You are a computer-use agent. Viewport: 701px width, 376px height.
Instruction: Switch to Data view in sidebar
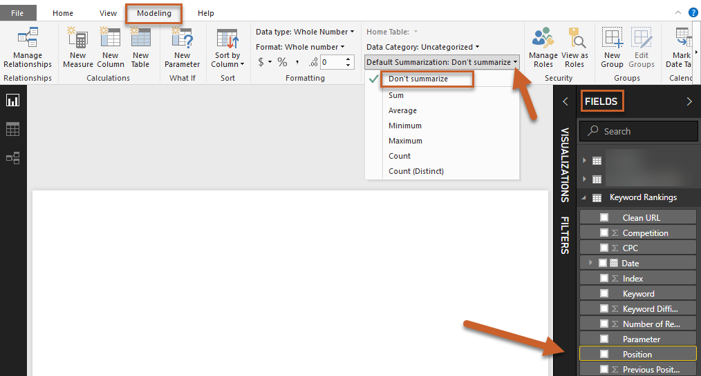click(12, 129)
